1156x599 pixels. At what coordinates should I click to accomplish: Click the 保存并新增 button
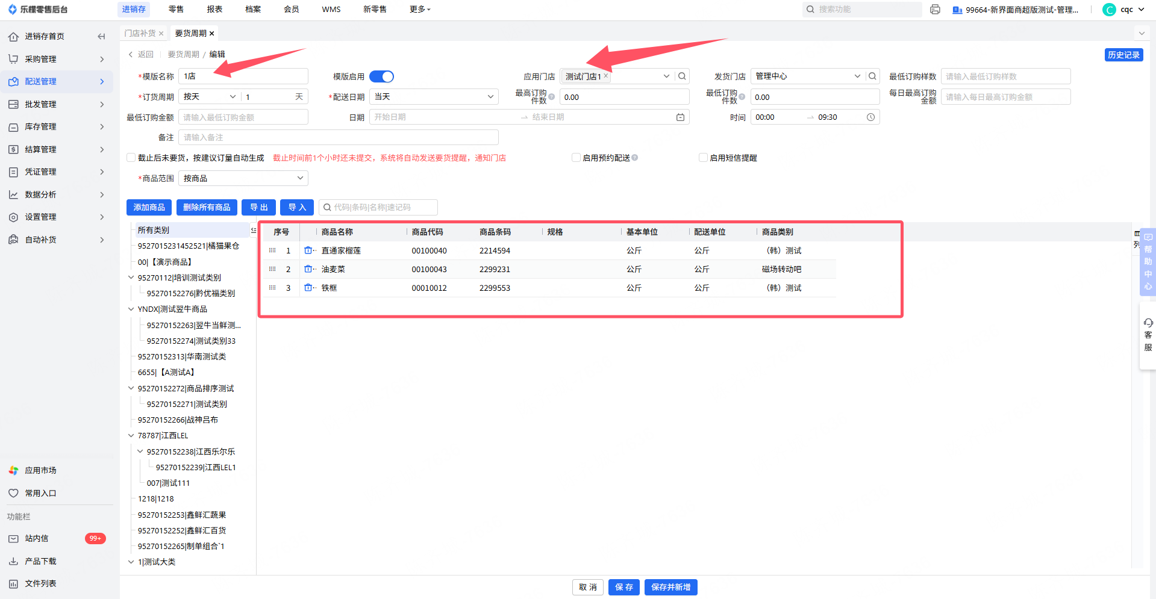[x=670, y=588]
